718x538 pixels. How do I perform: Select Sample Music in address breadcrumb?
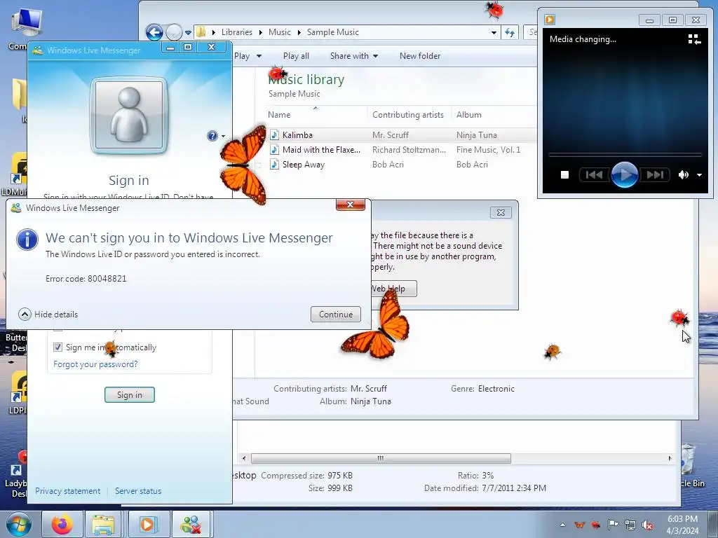[333, 32]
